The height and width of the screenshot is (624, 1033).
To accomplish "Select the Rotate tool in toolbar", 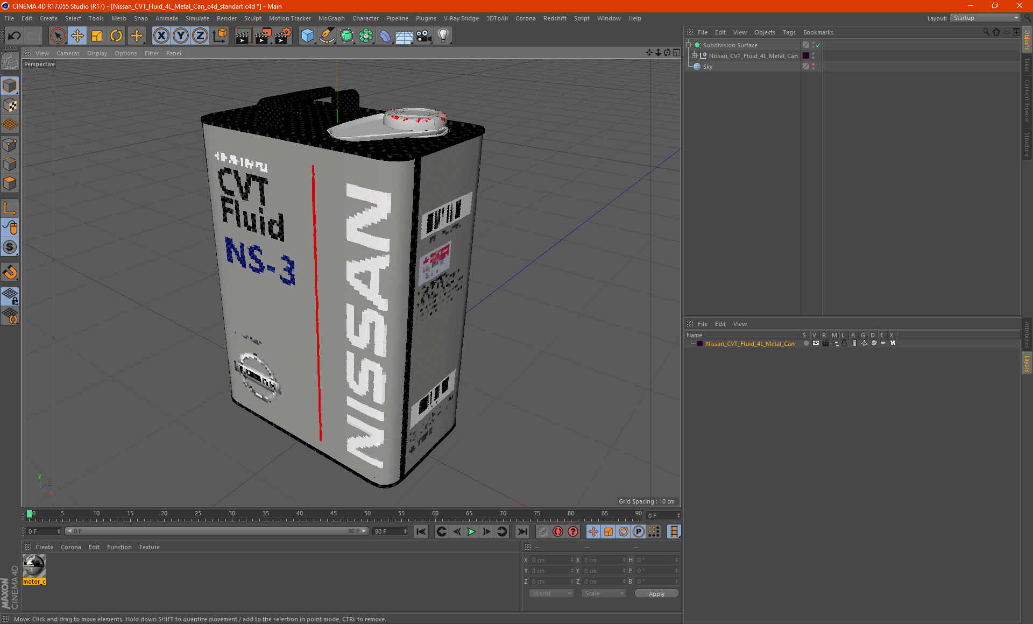I will click(115, 36).
